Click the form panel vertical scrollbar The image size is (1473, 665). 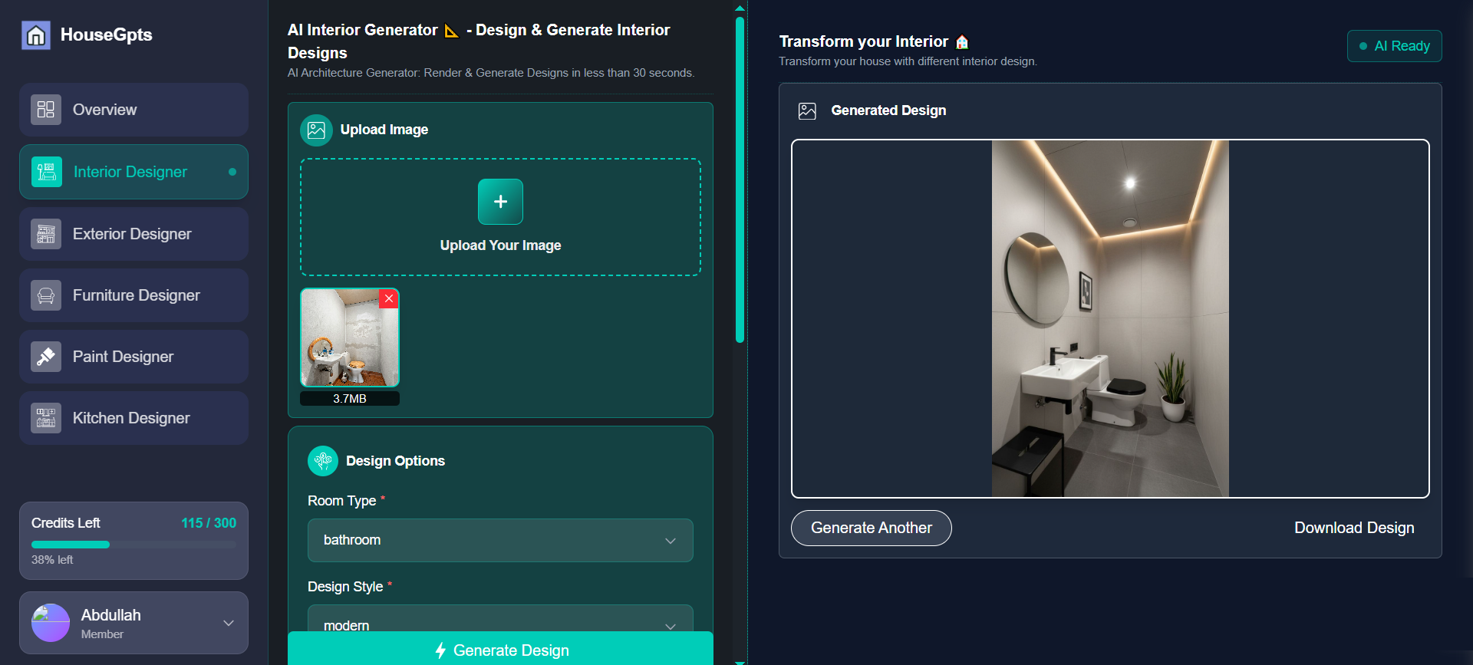pyautogui.click(x=740, y=180)
